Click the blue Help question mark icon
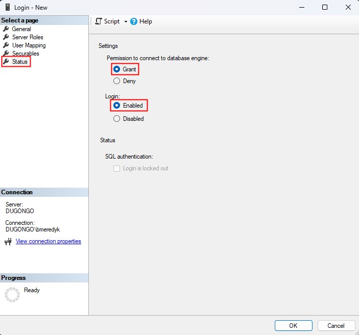Image resolution: width=359 pixels, height=335 pixels. (x=134, y=21)
